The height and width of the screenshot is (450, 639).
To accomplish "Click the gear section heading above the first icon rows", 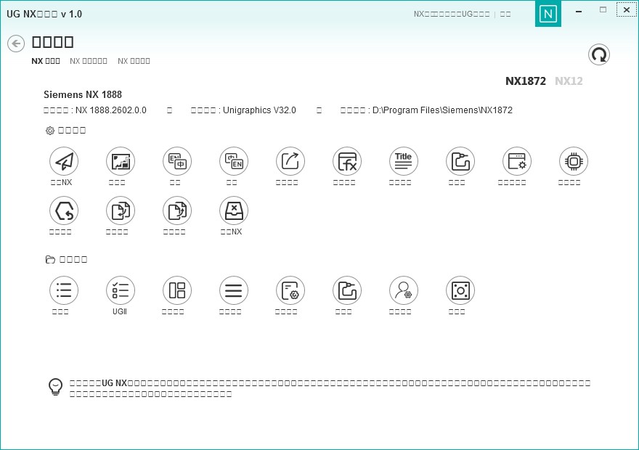I will click(65, 131).
